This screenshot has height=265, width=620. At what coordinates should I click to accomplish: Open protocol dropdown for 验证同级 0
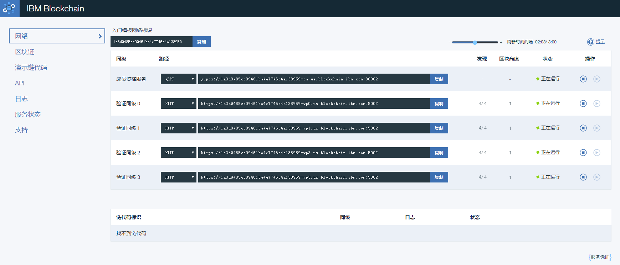178,104
